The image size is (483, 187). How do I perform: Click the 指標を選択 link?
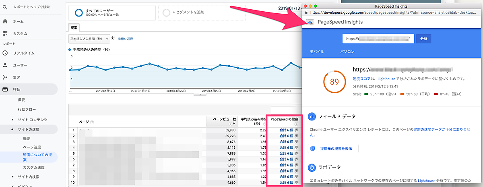pyautogui.click(x=125, y=39)
